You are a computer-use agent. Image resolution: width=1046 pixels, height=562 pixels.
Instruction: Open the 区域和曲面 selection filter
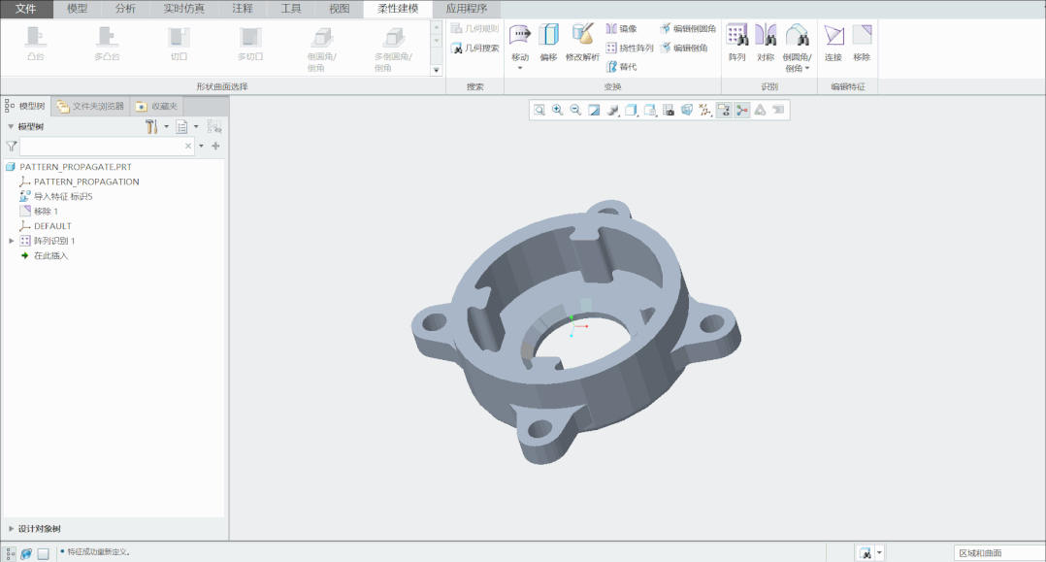tap(998, 552)
